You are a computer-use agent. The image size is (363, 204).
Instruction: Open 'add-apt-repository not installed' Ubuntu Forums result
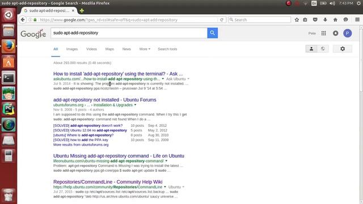click(x=104, y=100)
